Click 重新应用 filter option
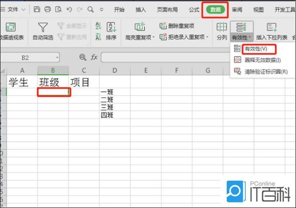296x208 pixels. pos(72,37)
